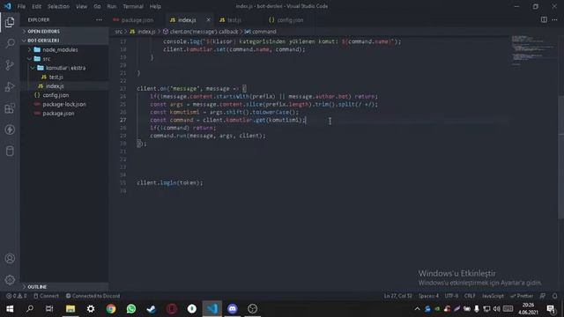Click Ln 27 cursor position status

pyautogui.click(x=397, y=296)
